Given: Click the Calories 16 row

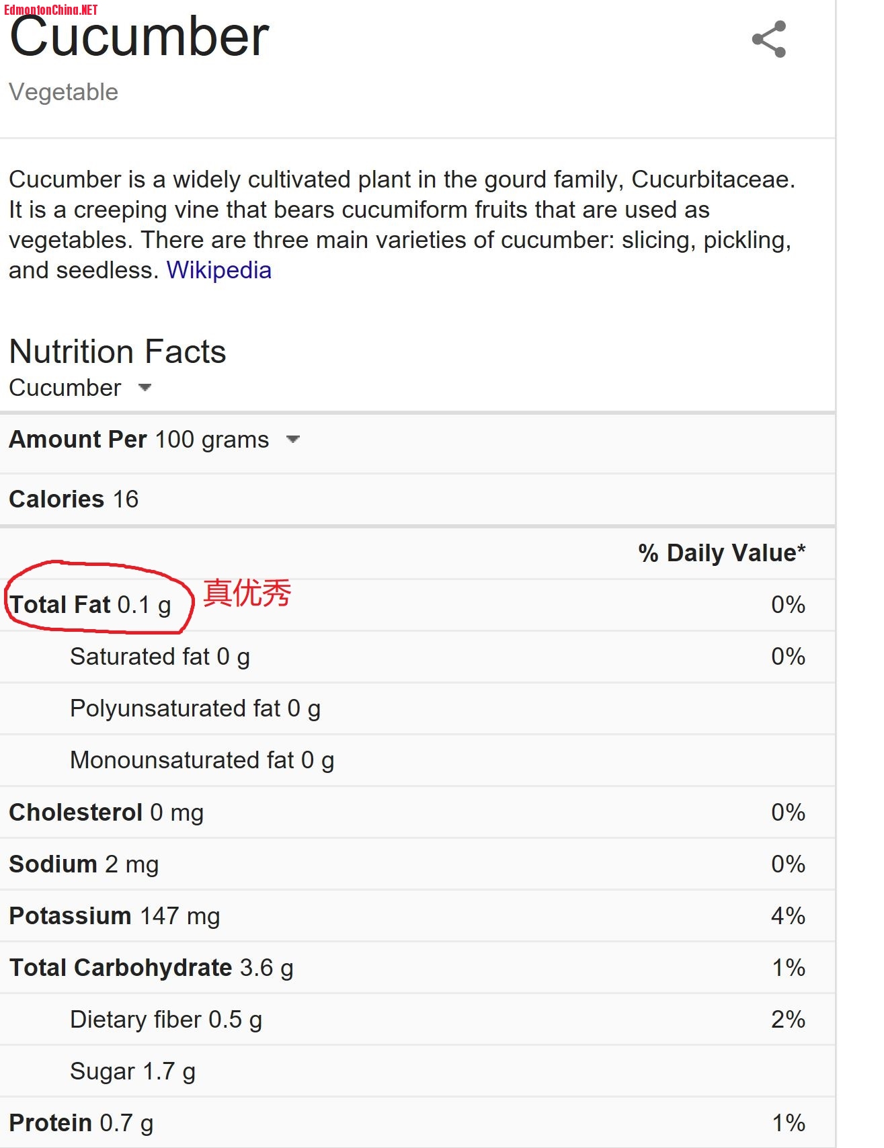Looking at the screenshot, I should point(417,499).
